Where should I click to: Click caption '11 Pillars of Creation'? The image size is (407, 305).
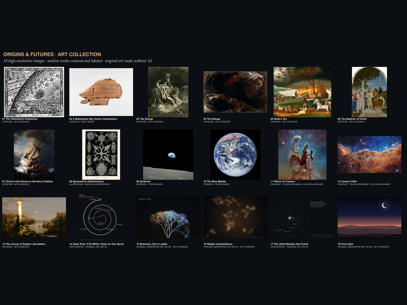tap(283, 181)
